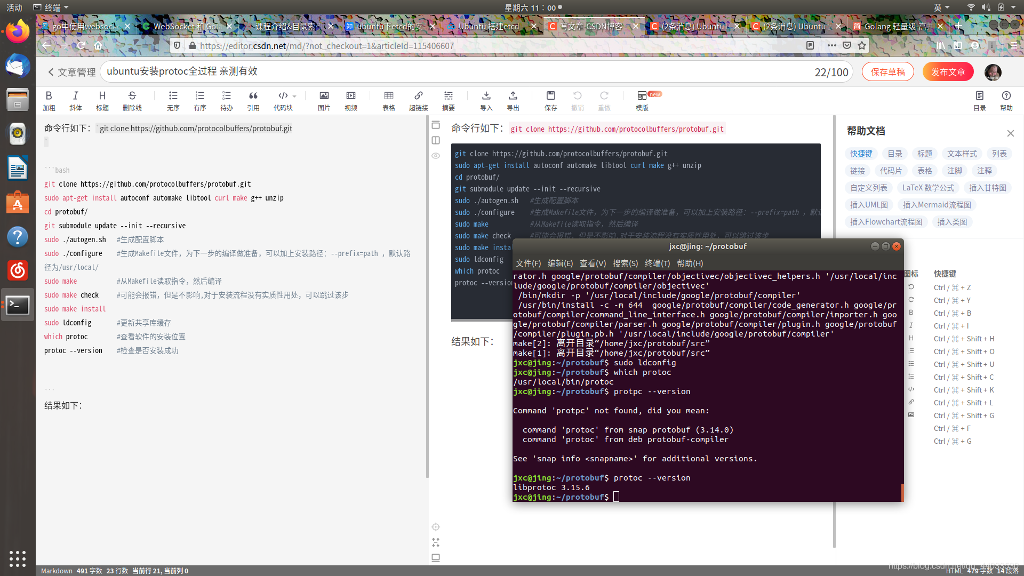The image size is (1024, 576).
Task: Open the 终端 app menu dropdown in top bar
Action: click(x=52, y=7)
